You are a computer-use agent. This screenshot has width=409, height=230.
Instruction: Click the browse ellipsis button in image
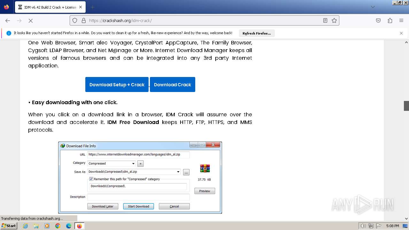(186, 172)
